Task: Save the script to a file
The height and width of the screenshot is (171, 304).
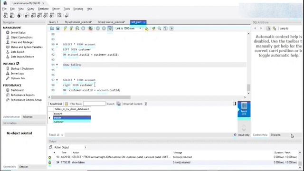Action: pos(58,28)
